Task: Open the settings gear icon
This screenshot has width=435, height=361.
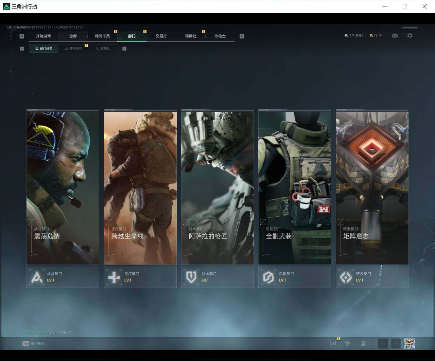Action: (x=410, y=36)
